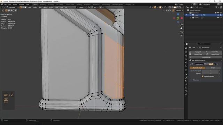This screenshot has width=223, height=125.
Task: Open the File menu
Action: (x=5, y=5)
